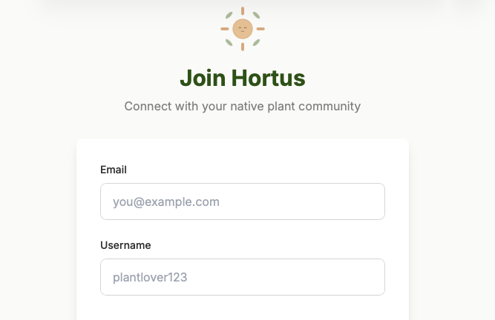Click the "Connect with your native plant community" subtitle
This screenshot has height=320, width=495.
243,106
